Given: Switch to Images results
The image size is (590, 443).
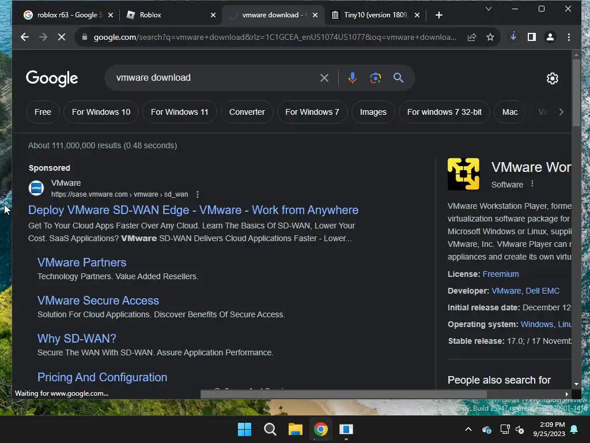Looking at the screenshot, I should point(373,112).
